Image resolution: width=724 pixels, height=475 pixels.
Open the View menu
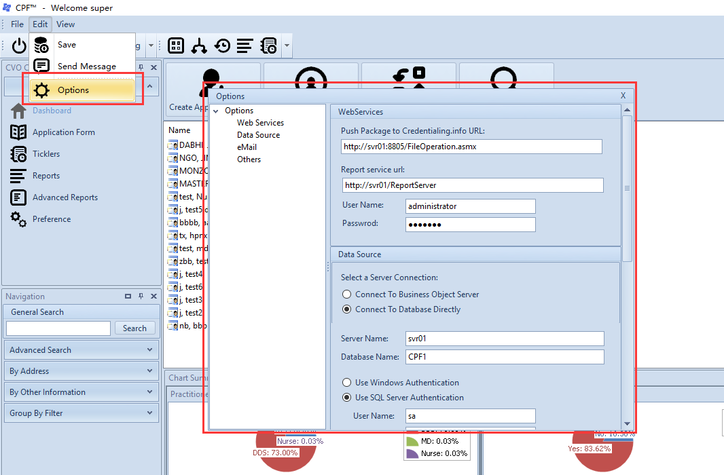point(66,24)
